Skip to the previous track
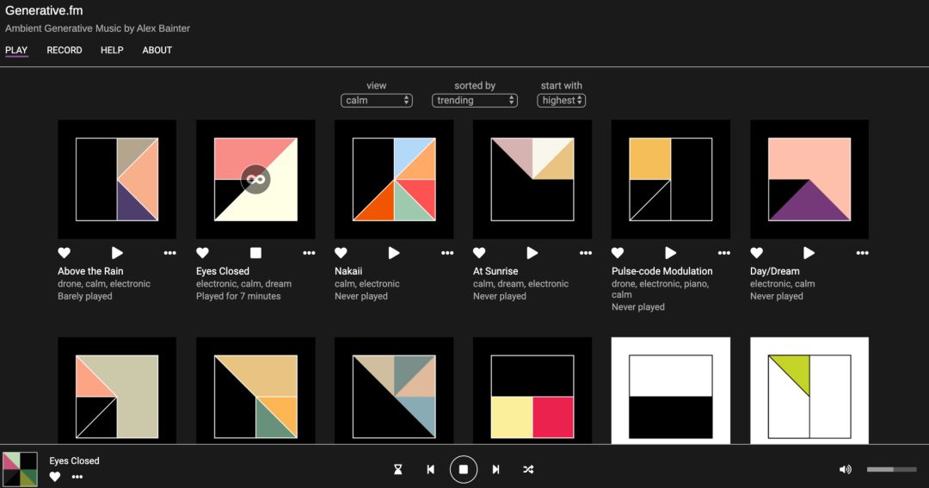The height and width of the screenshot is (488, 929). pos(430,469)
